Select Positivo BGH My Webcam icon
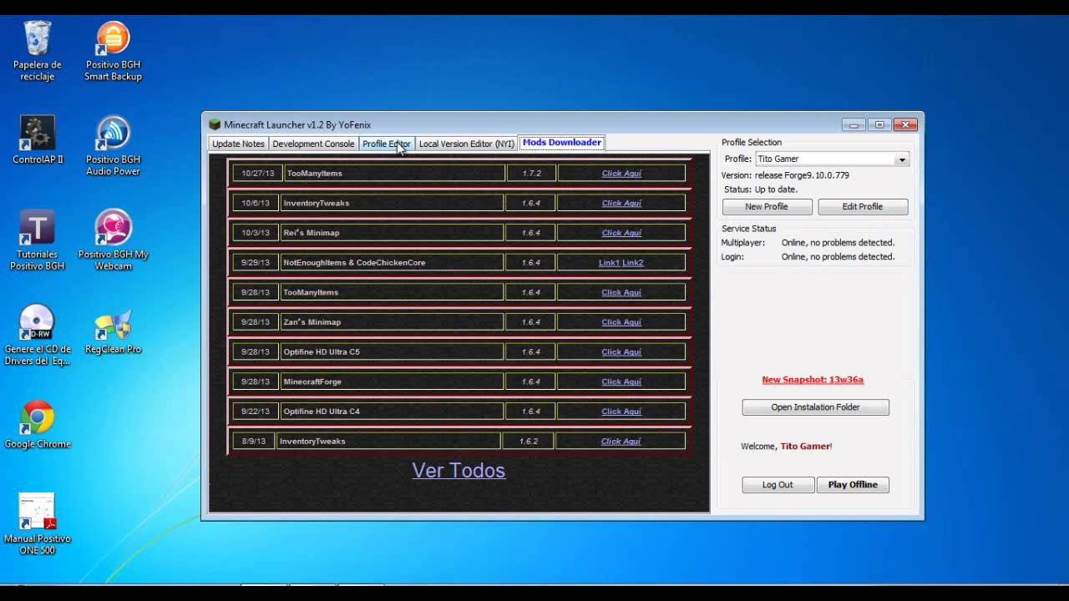This screenshot has height=601, width=1069. (113, 240)
